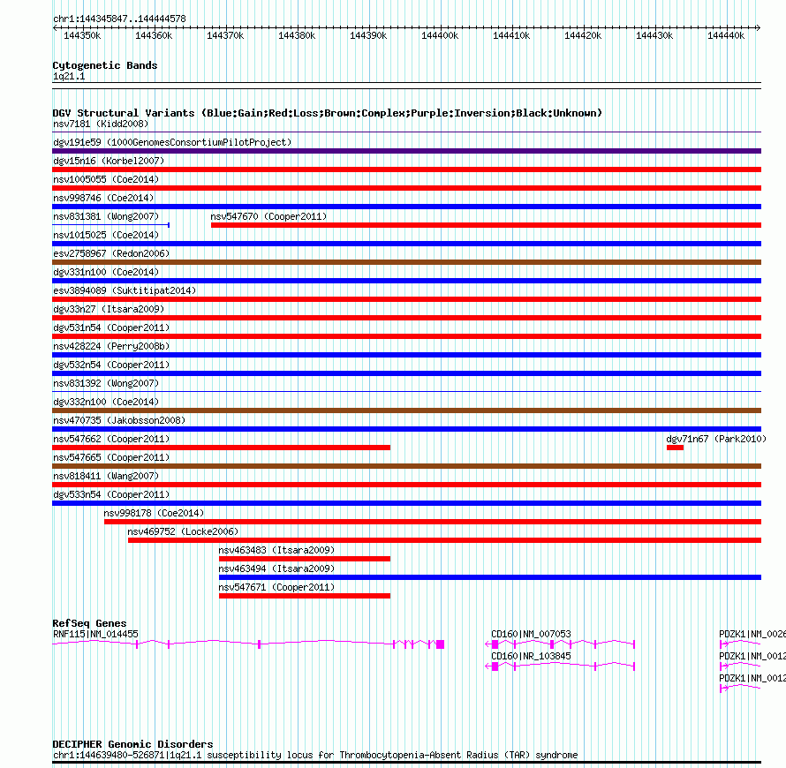Click the Cytogenetic Bands track title
Image resolution: width=786 pixels, height=768 pixels.
pos(105,65)
